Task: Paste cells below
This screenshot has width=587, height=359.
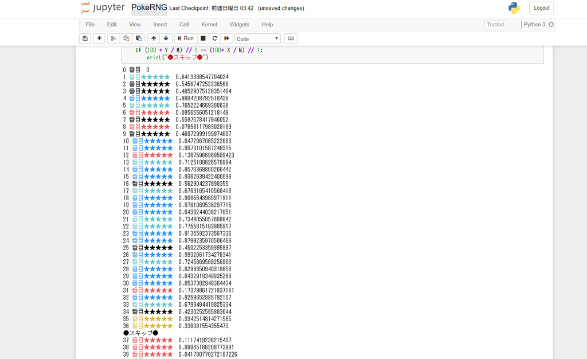Action: point(139,38)
